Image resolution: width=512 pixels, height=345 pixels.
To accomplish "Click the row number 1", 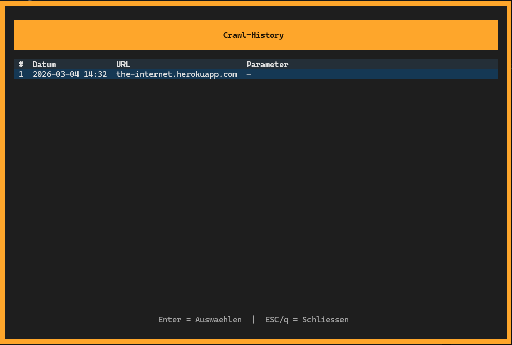I will pyautogui.click(x=21, y=74).
